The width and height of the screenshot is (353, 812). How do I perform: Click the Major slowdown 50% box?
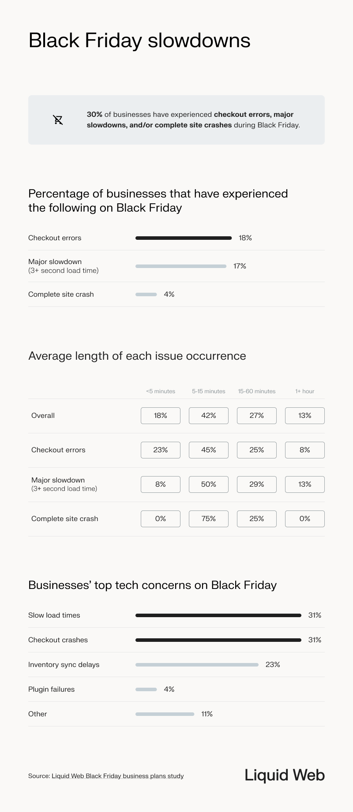click(209, 484)
